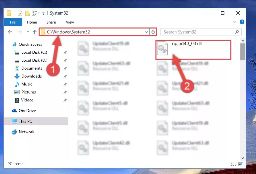Expand the ribbon with chevron
Viewport: 256px width, 174px height.
[235, 22]
